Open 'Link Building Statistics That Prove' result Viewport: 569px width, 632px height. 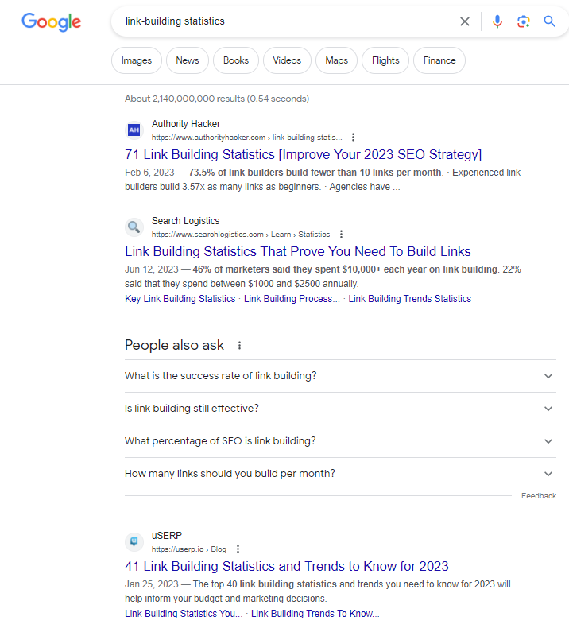pos(298,251)
